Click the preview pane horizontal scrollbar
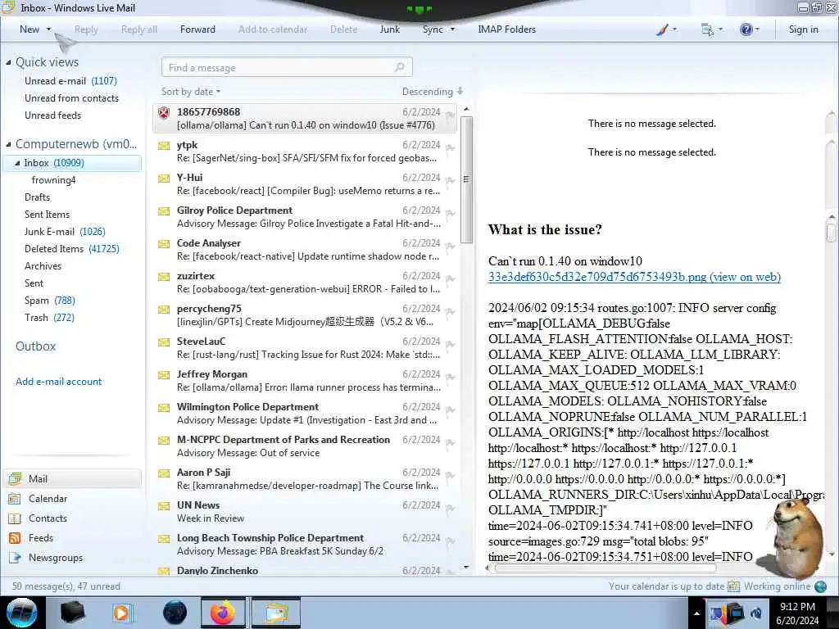Screen dimensions: 839x629 (x=605, y=568)
